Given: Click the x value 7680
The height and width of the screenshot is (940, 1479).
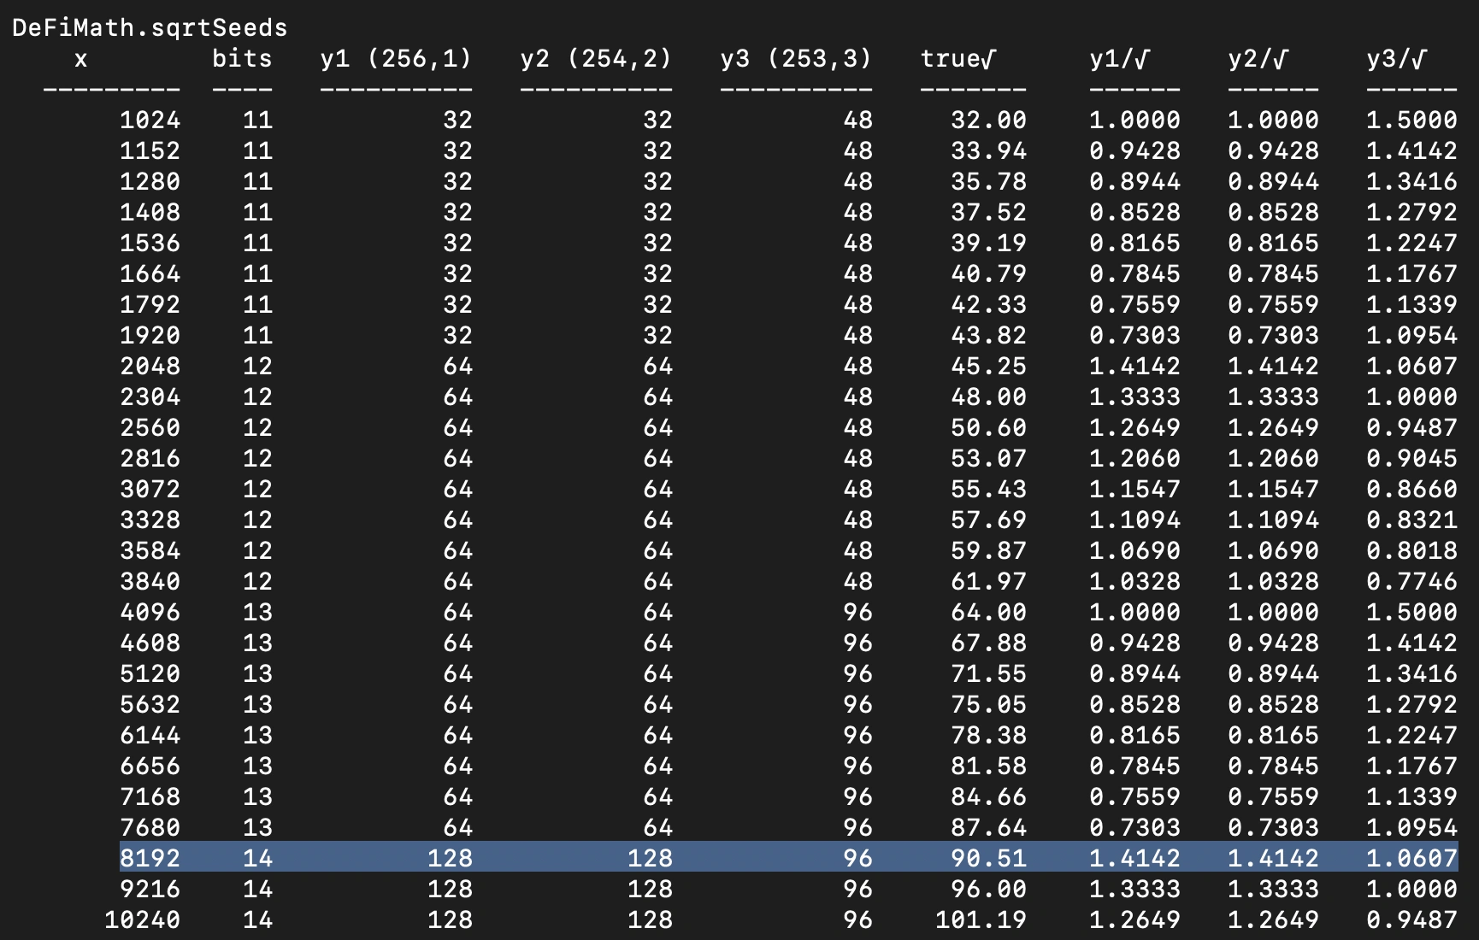Looking at the screenshot, I should (x=150, y=828).
